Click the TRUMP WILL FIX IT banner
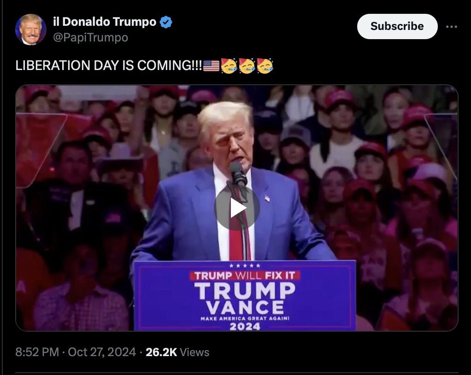The image size is (471, 375). [x=245, y=275]
